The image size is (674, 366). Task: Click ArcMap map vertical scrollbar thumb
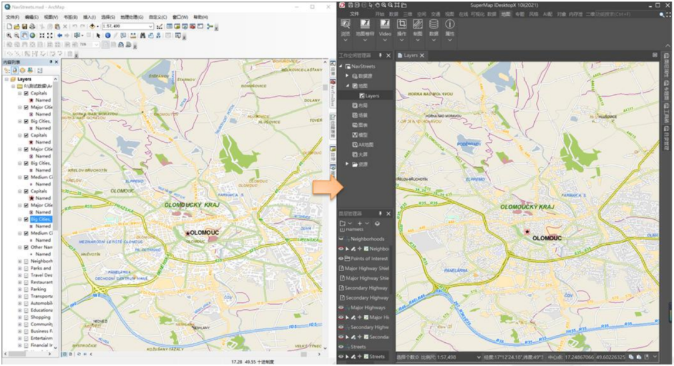325,87
